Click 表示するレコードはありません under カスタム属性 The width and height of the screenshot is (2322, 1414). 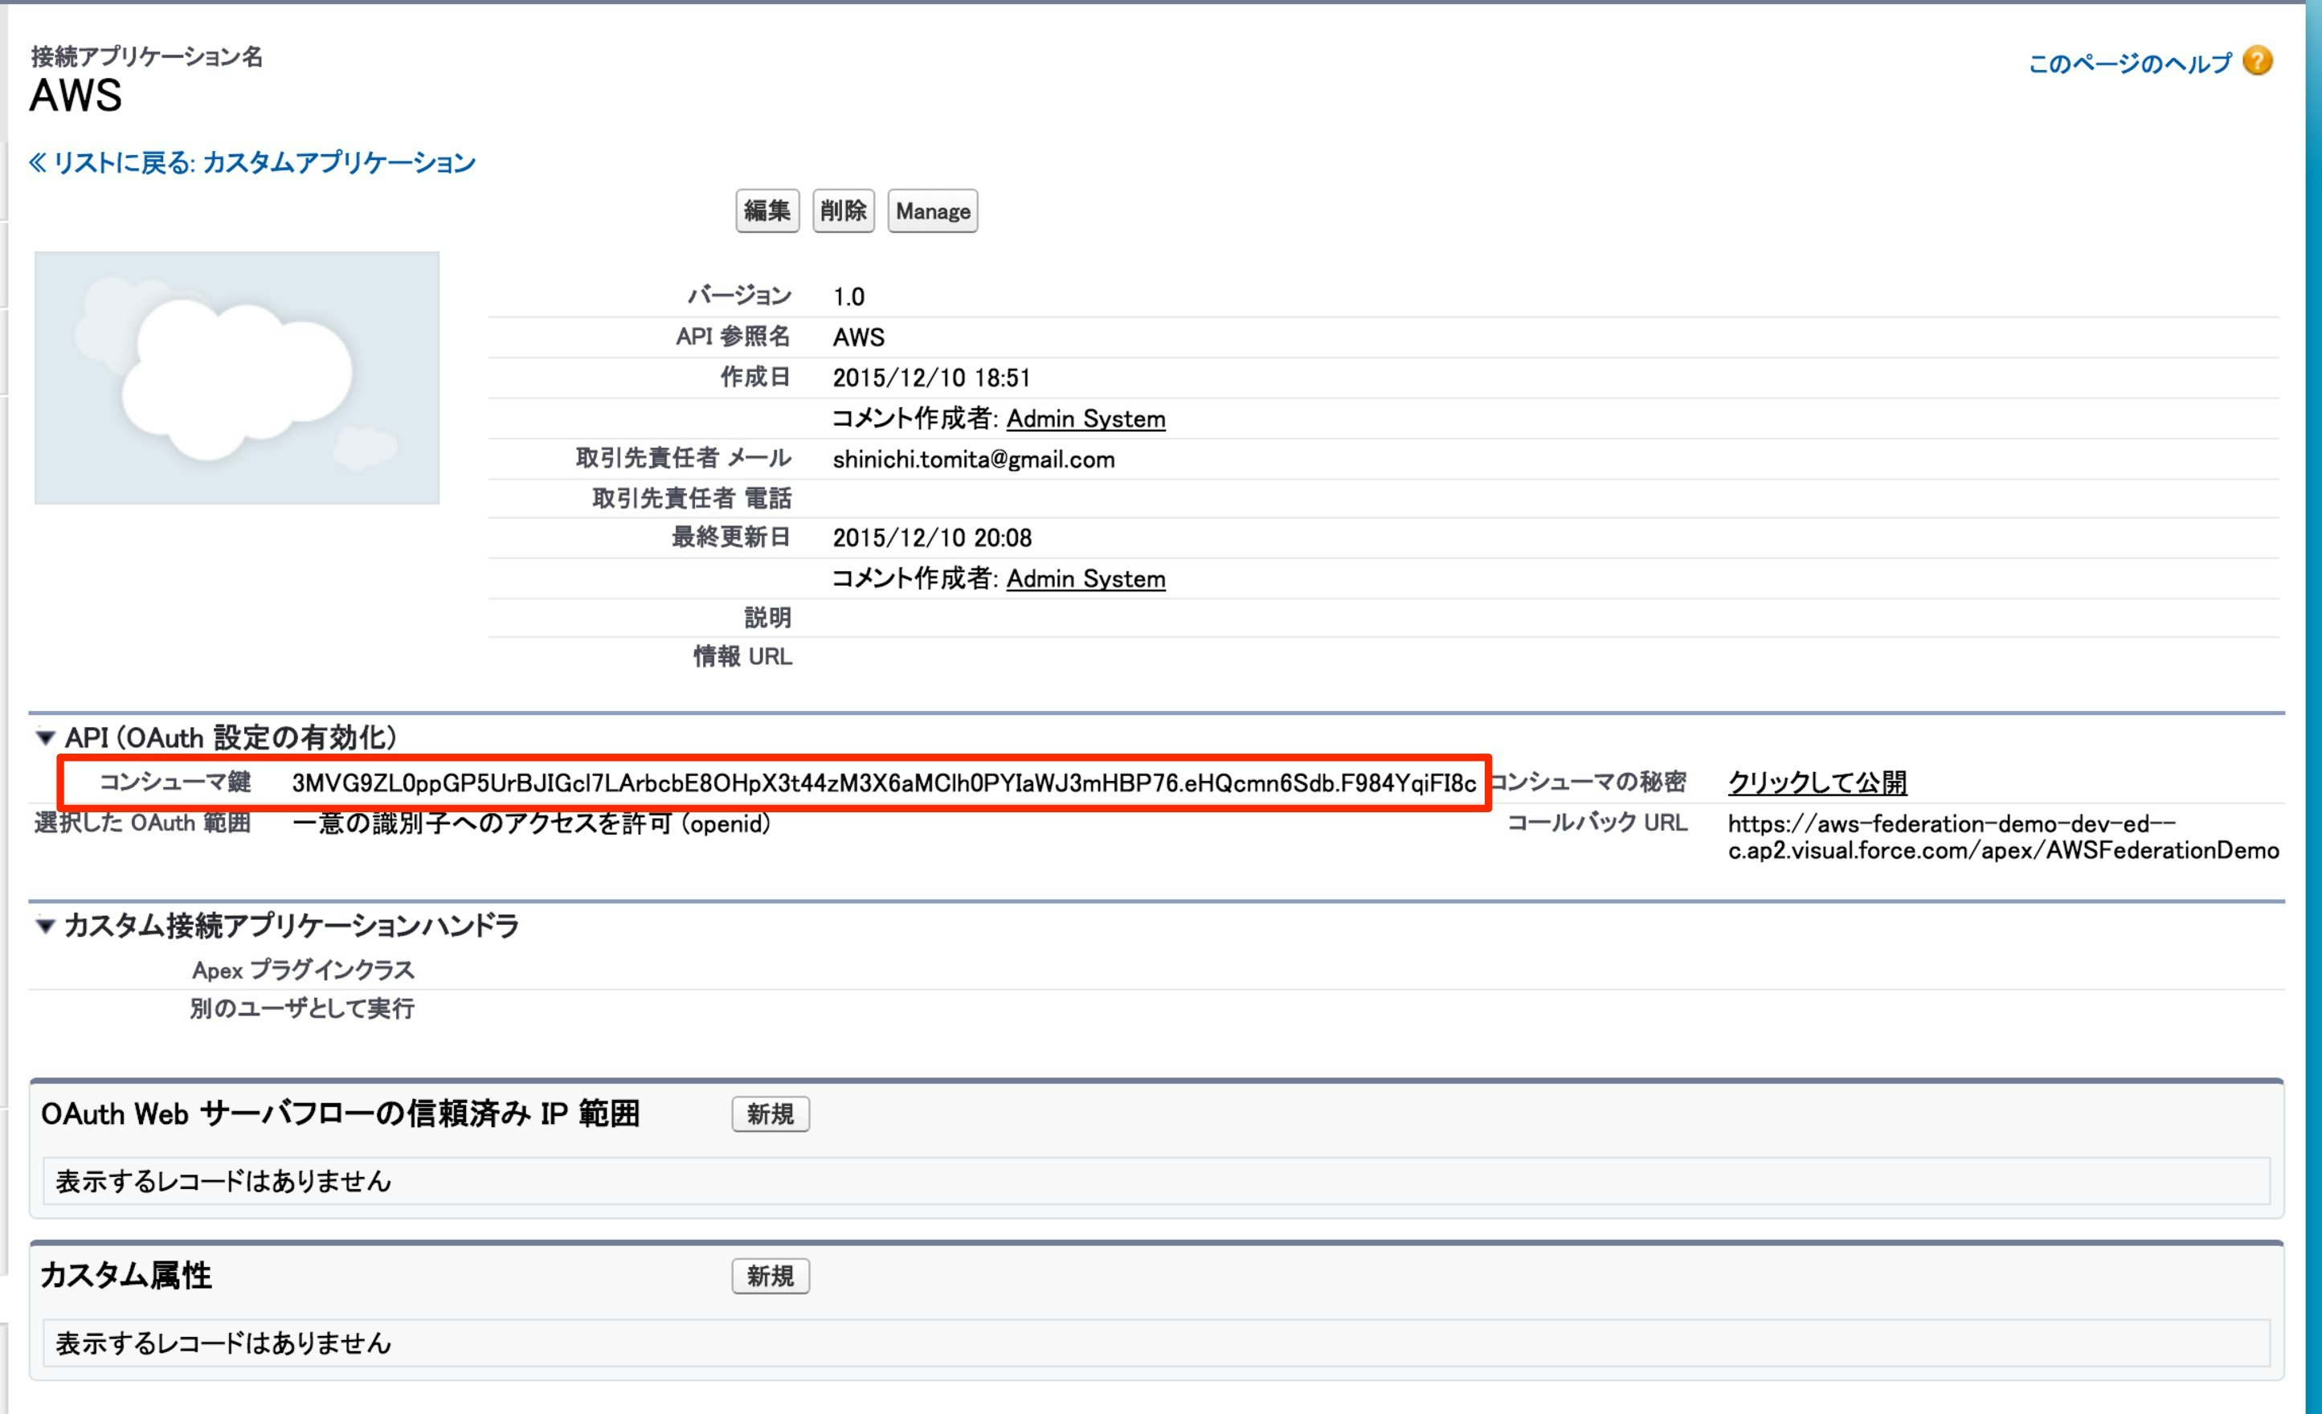pyautogui.click(x=223, y=1344)
